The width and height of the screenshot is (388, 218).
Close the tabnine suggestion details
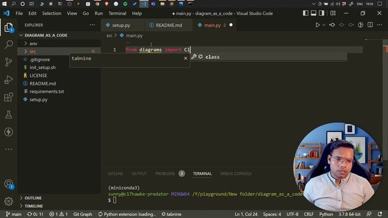(186, 58)
